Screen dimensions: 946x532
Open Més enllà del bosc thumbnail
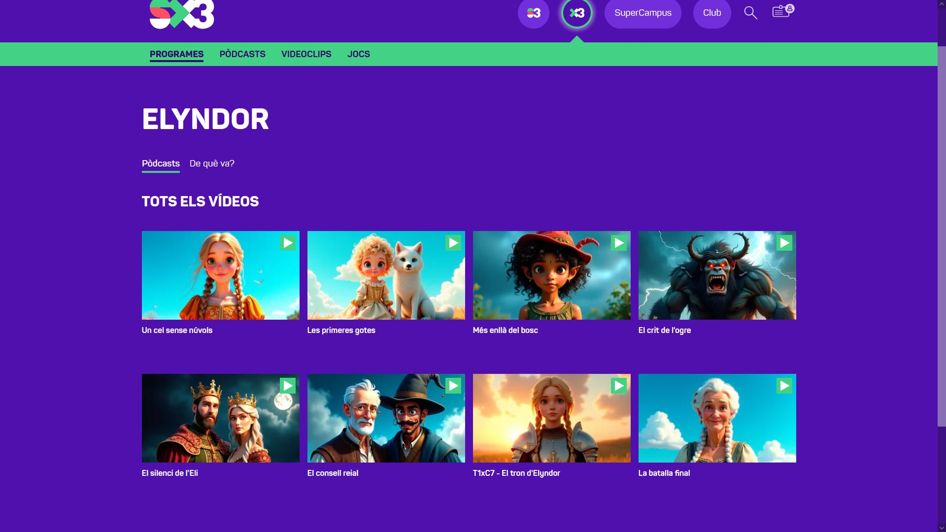pyautogui.click(x=551, y=275)
